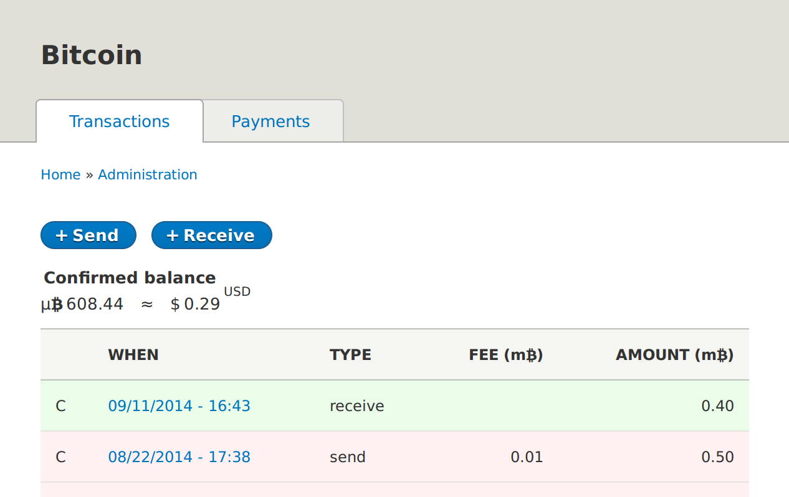This screenshot has width=789, height=497.
Task: Select the 0.01 fee value
Action: point(527,457)
